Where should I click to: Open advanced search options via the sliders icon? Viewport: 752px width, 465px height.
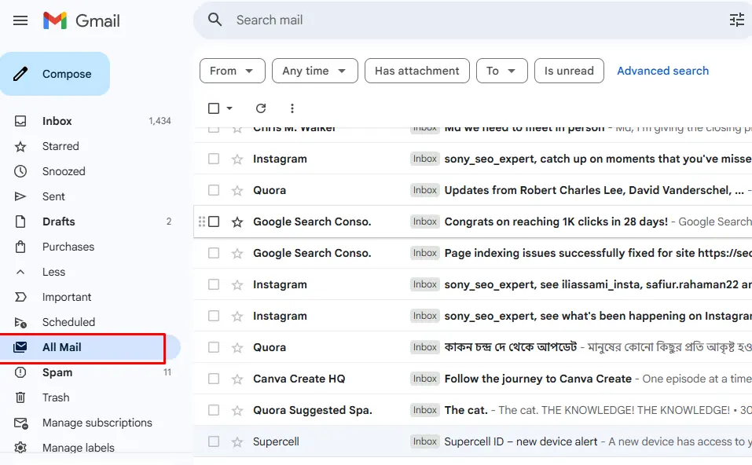(x=735, y=20)
